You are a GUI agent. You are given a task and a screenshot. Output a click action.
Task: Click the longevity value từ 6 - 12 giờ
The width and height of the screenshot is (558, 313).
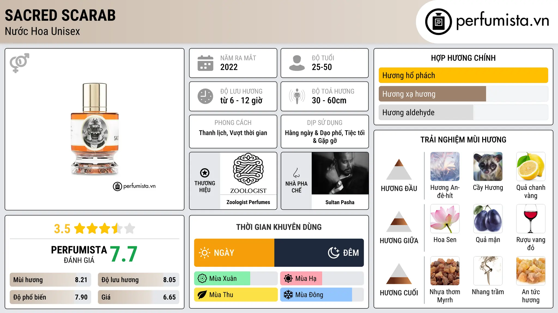click(241, 100)
